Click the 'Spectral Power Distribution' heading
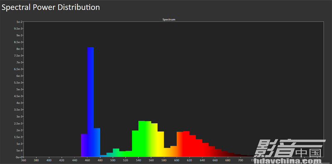332x164 pixels. click(x=51, y=7)
